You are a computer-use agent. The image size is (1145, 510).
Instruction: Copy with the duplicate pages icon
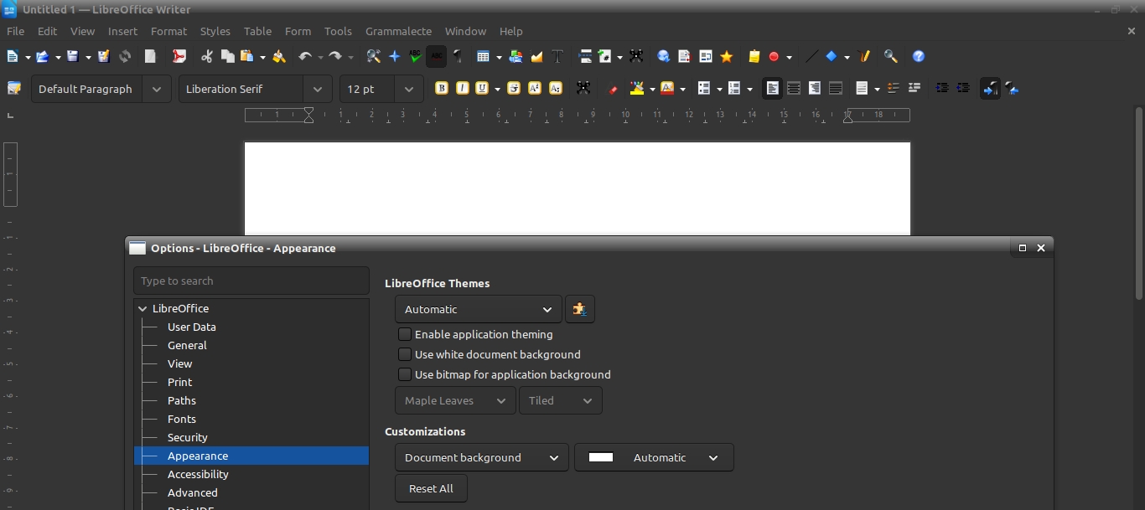227,56
